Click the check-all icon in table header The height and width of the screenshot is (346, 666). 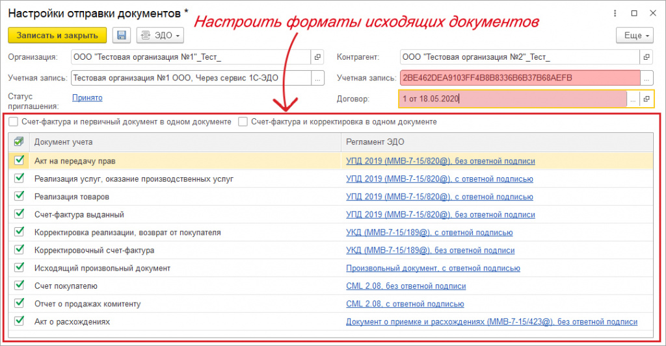tap(19, 142)
